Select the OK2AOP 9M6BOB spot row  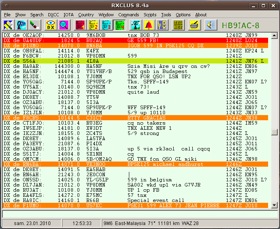click(x=135, y=35)
